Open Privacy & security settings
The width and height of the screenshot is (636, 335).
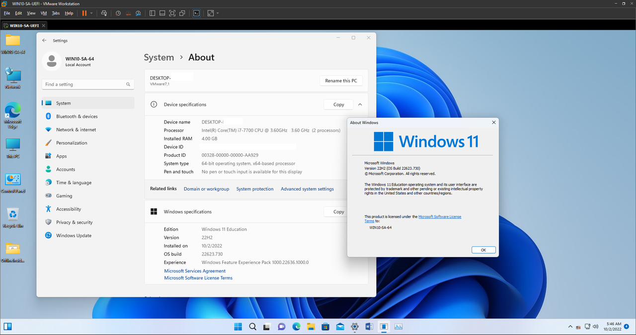tap(88, 222)
